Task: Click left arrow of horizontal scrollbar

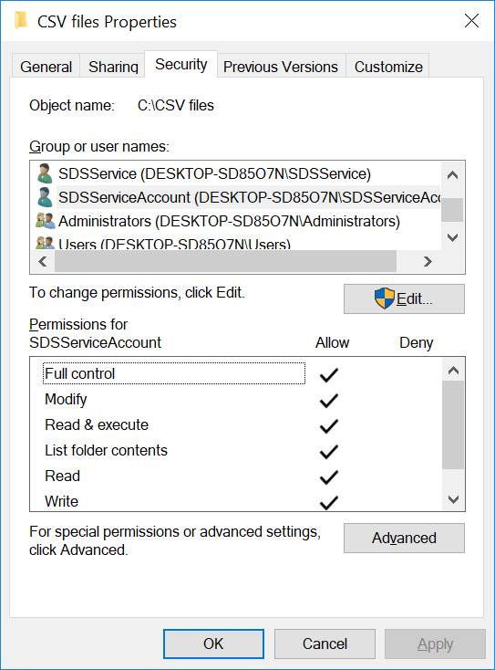Action: [43, 261]
